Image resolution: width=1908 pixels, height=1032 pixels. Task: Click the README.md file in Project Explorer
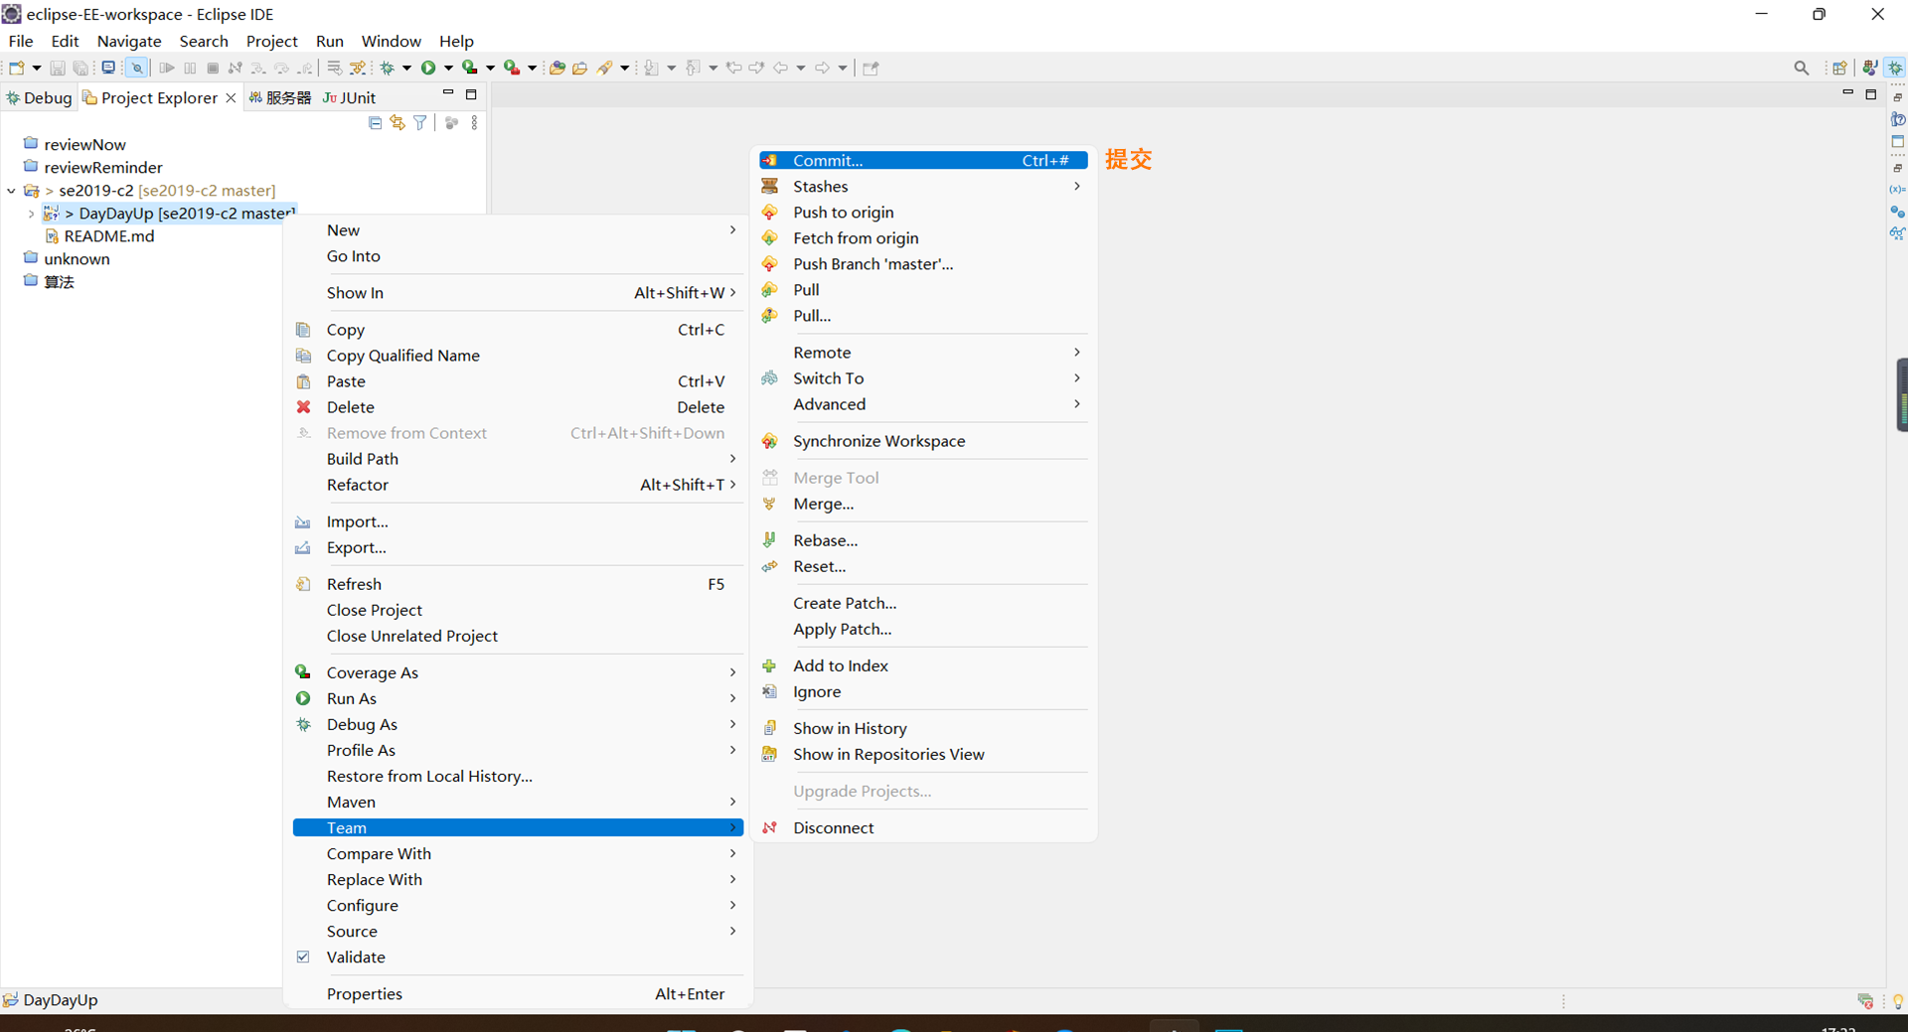(109, 235)
